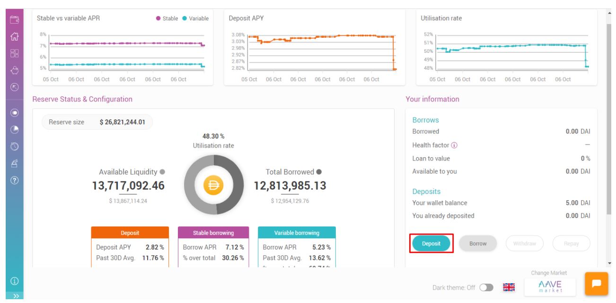Click the grey Borrow button
The image size is (616, 303).
[x=478, y=244]
